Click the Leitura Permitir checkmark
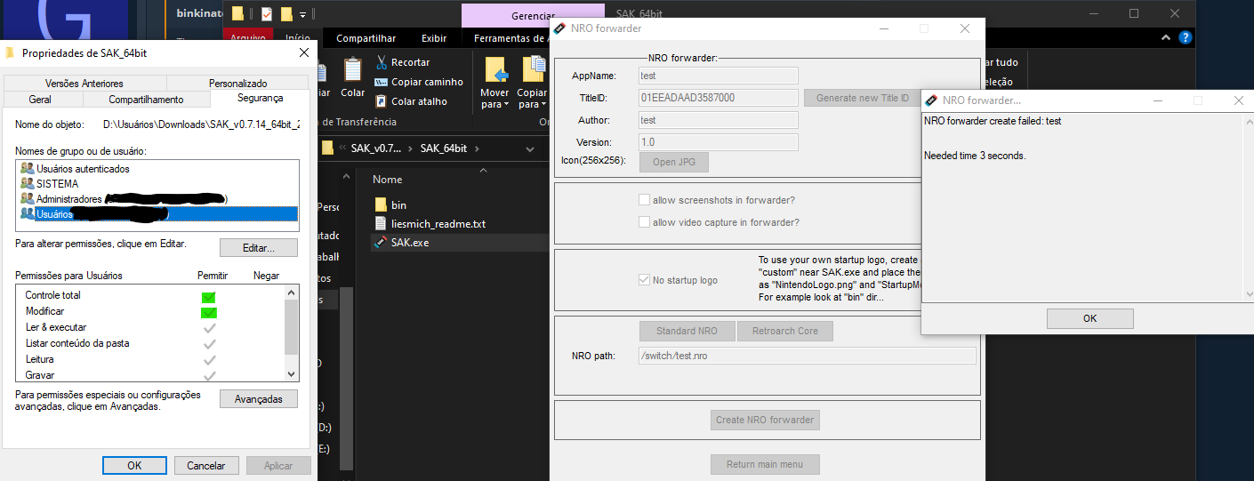1254x481 pixels. (x=209, y=360)
